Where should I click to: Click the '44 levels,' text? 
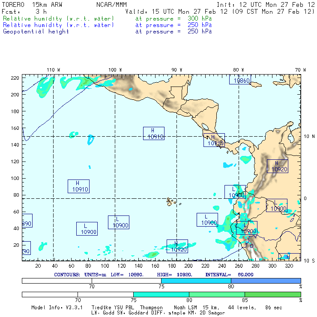tap(242, 308)
